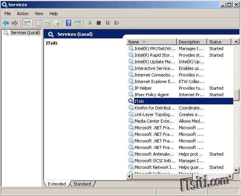Open the File menu
The image size is (241, 196).
coord(7,14)
